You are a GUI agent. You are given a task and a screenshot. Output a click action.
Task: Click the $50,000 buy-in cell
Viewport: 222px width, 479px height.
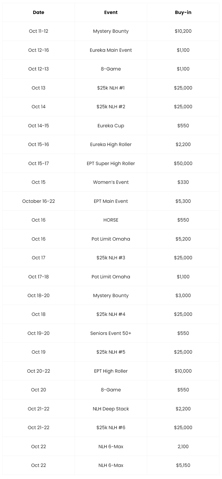pos(183,163)
